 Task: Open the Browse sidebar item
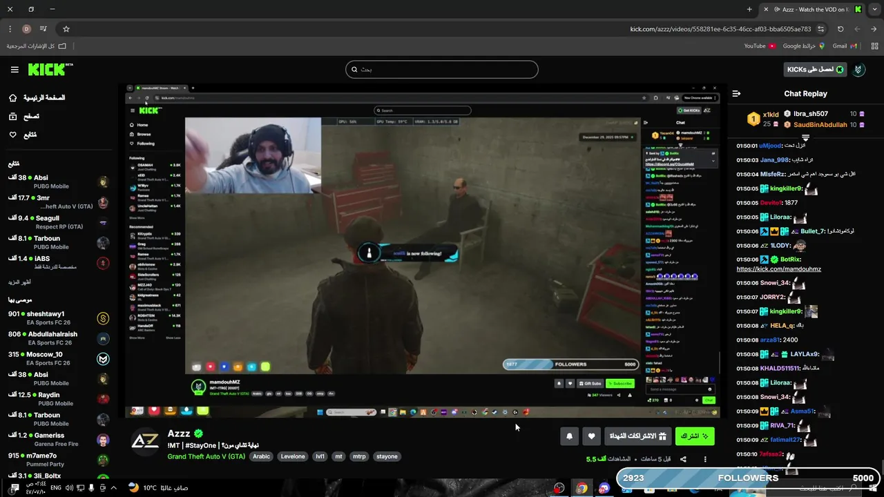point(24,117)
